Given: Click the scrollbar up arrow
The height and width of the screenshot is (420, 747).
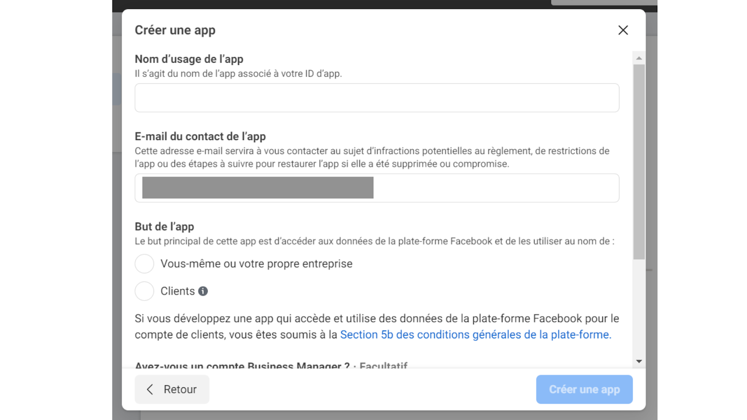Looking at the screenshot, I should 638,57.
